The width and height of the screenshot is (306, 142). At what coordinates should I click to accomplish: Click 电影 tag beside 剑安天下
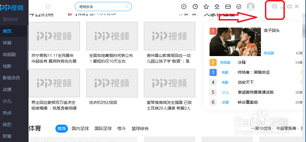click(225, 83)
